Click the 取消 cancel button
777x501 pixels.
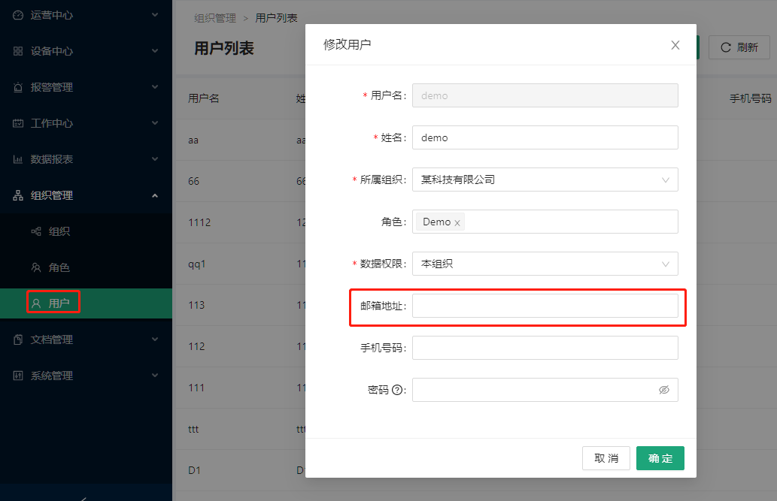(606, 458)
